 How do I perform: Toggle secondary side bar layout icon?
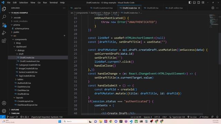click(x=199, y=2)
